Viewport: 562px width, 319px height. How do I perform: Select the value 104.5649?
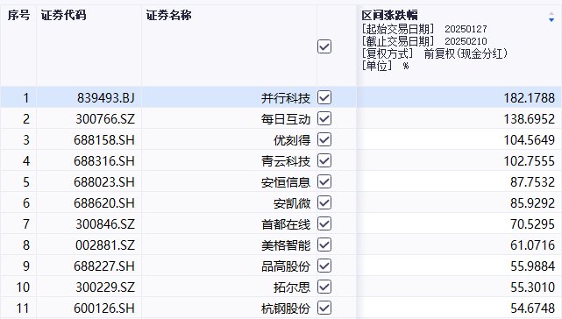click(529, 140)
